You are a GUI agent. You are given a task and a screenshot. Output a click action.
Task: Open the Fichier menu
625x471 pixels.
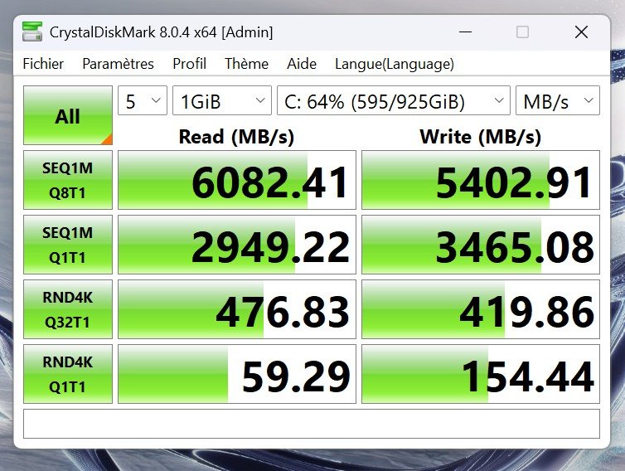43,64
